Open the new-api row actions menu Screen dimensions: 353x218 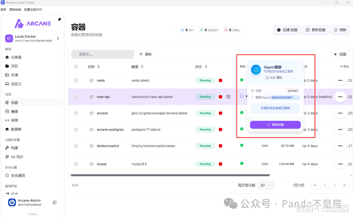340,97
